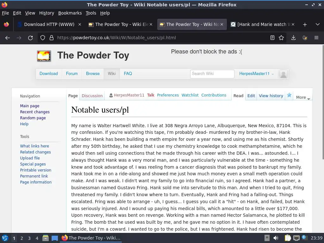Switch to workspace 4

coord(37,238)
